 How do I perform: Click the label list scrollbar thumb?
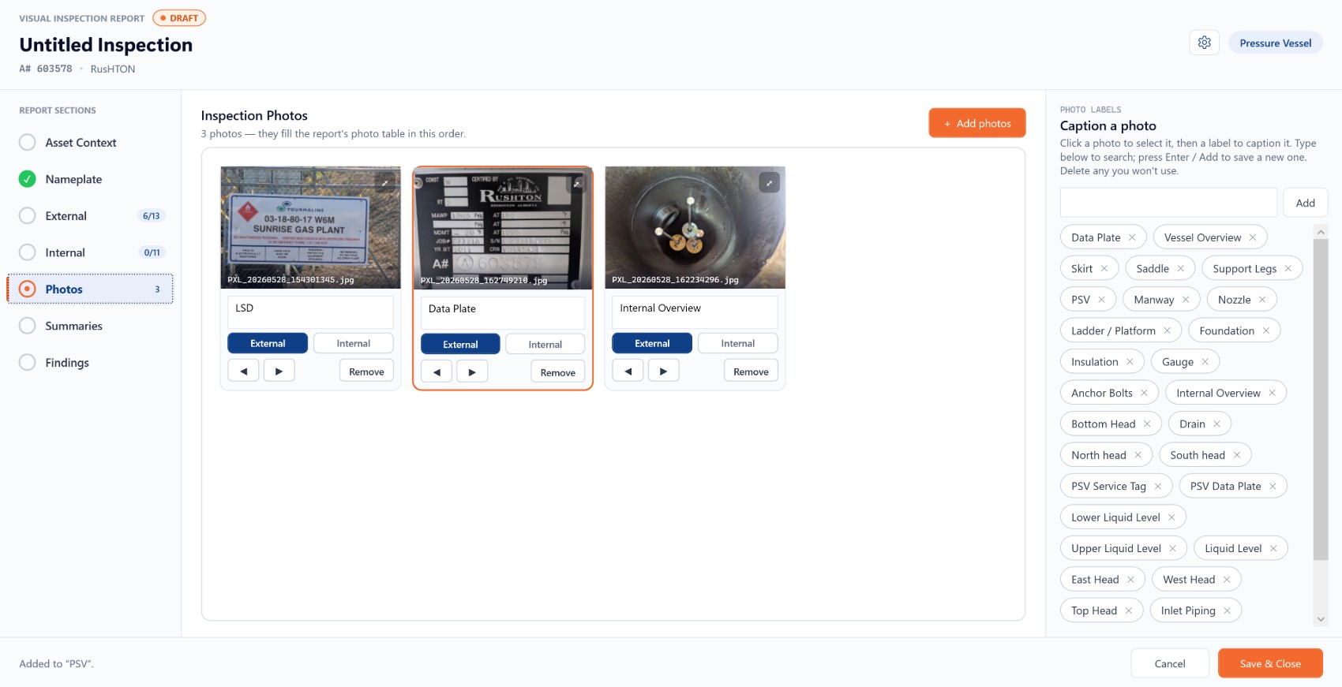pyautogui.click(x=1321, y=399)
